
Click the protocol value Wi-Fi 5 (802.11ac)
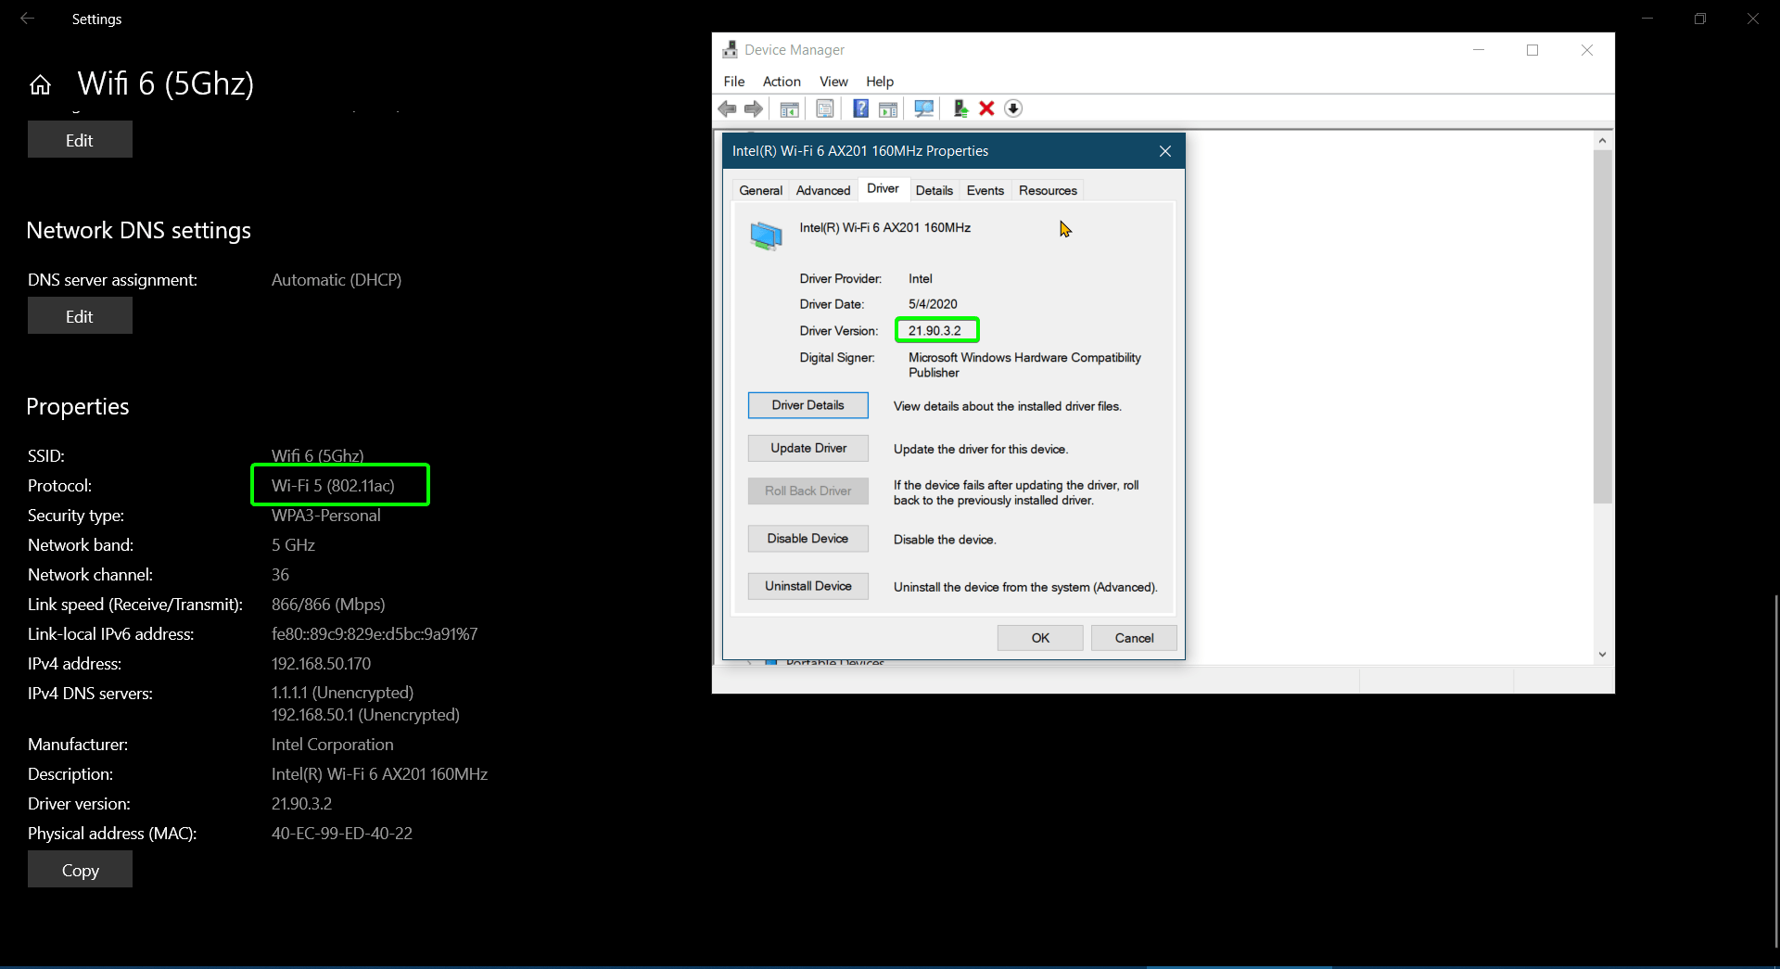tap(333, 486)
